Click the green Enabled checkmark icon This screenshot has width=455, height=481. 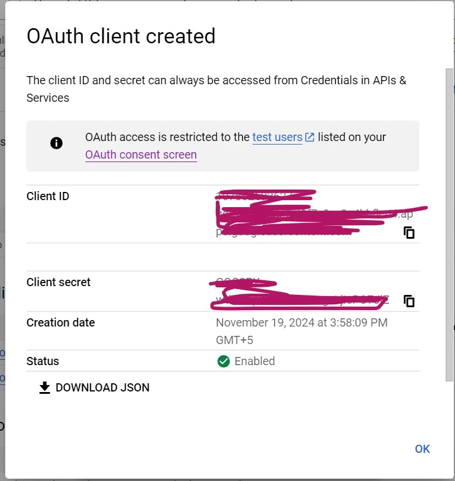[223, 362]
